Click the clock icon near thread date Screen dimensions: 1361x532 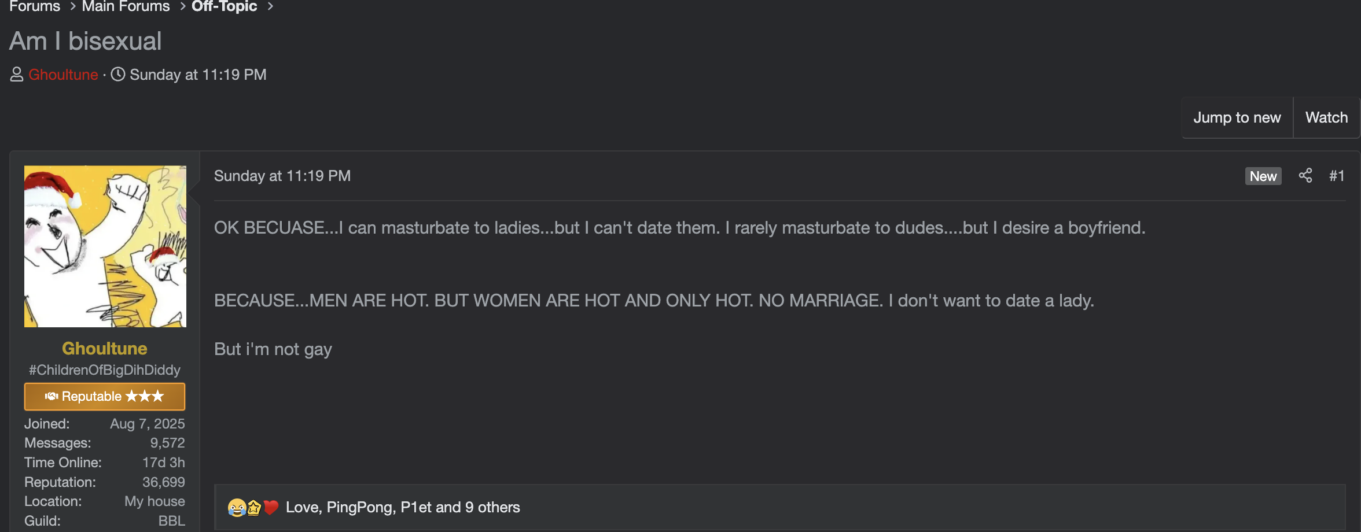coord(118,75)
